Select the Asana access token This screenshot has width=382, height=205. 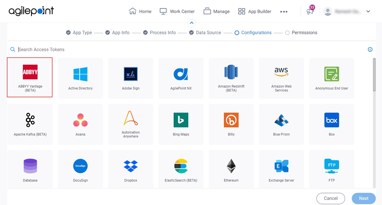tap(80, 124)
